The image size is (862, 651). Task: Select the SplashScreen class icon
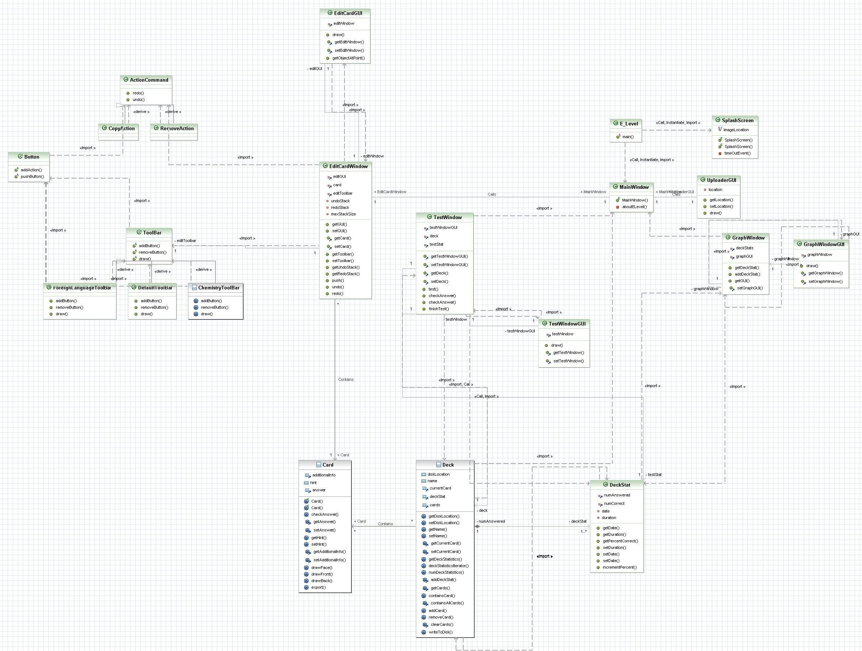point(718,120)
